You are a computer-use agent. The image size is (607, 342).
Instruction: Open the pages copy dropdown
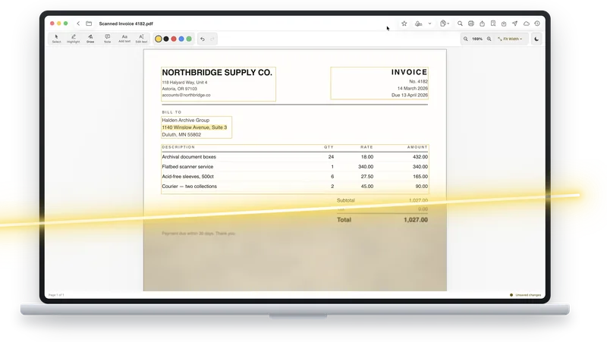tap(445, 24)
